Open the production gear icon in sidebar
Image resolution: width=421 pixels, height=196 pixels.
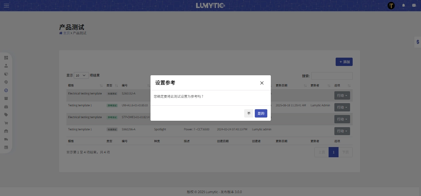[x=6, y=82]
